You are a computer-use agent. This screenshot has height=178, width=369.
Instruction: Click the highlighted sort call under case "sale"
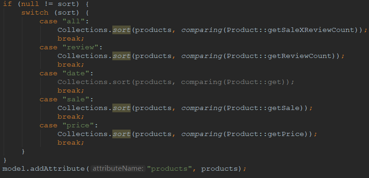click(121, 108)
